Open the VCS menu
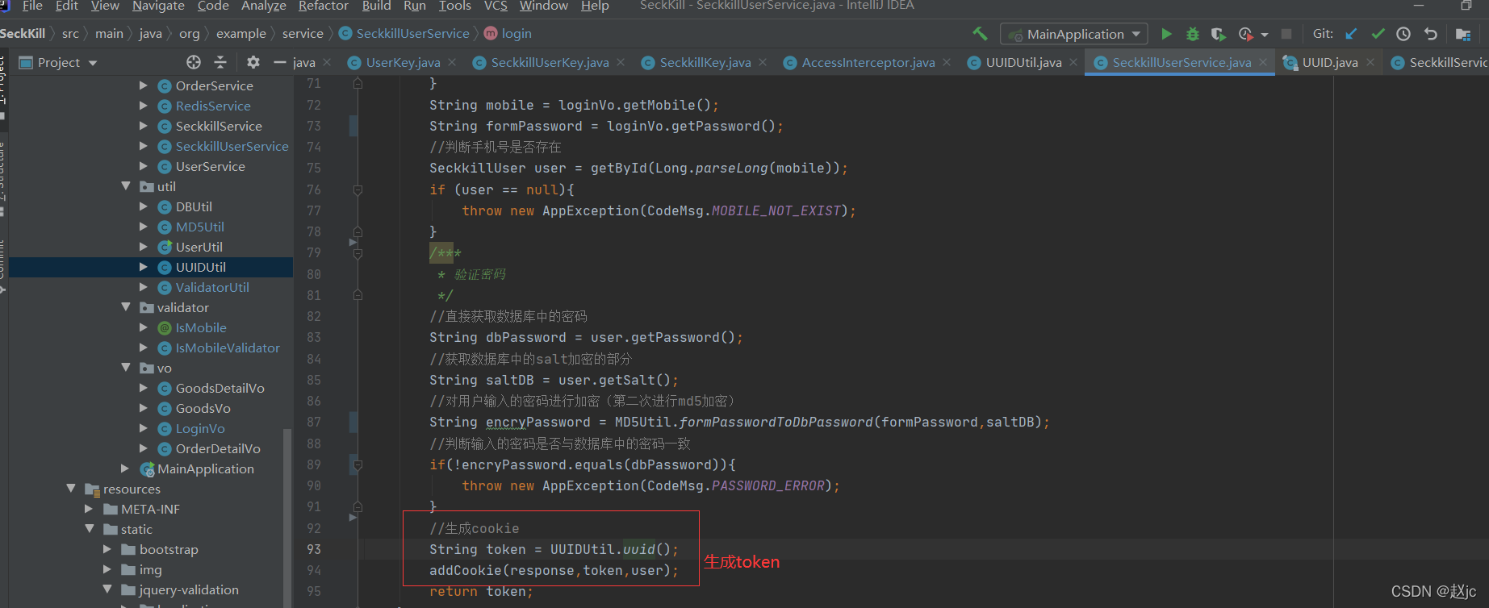1489x608 pixels. (496, 6)
